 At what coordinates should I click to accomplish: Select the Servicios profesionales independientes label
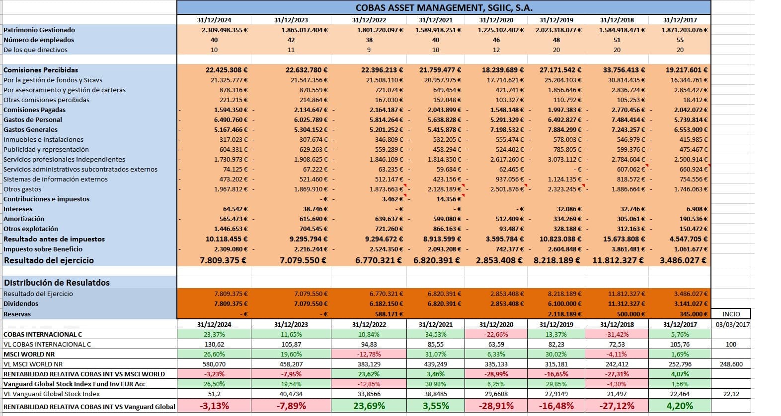(64, 160)
